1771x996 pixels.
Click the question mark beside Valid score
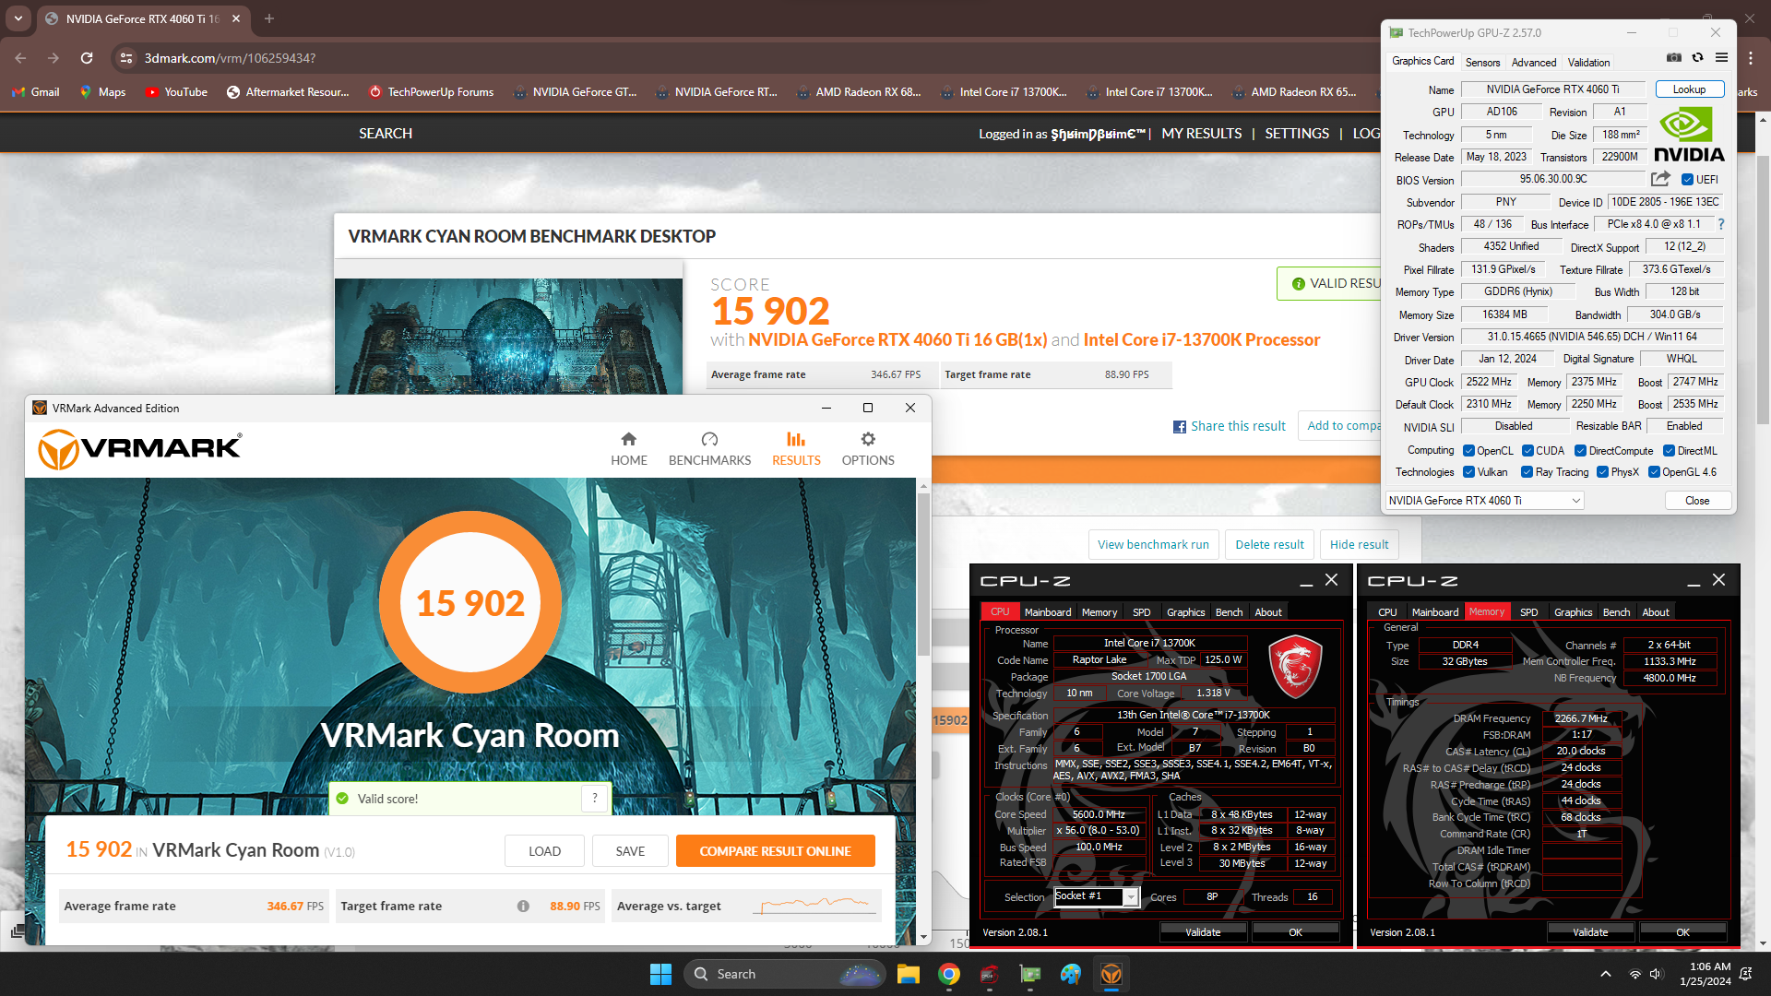[x=595, y=799]
